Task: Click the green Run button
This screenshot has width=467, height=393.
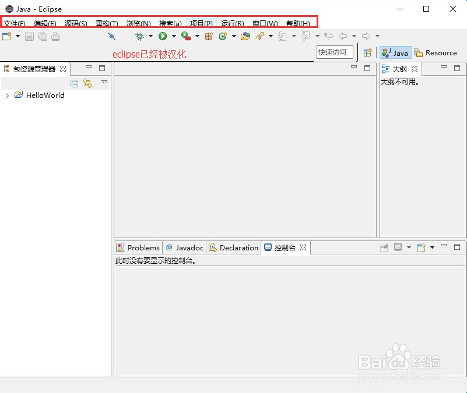Action: click(x=163, y=36)
